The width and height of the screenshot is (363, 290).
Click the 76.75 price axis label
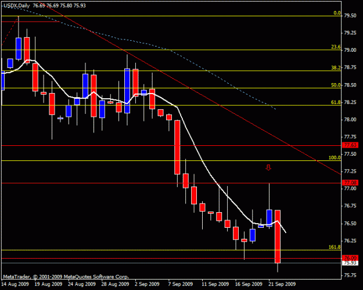[350, 206]
